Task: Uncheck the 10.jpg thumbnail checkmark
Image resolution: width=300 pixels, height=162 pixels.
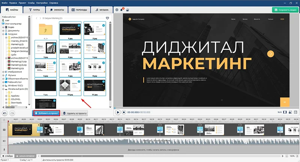Action: pyautogui.click(x=79, y=82)
